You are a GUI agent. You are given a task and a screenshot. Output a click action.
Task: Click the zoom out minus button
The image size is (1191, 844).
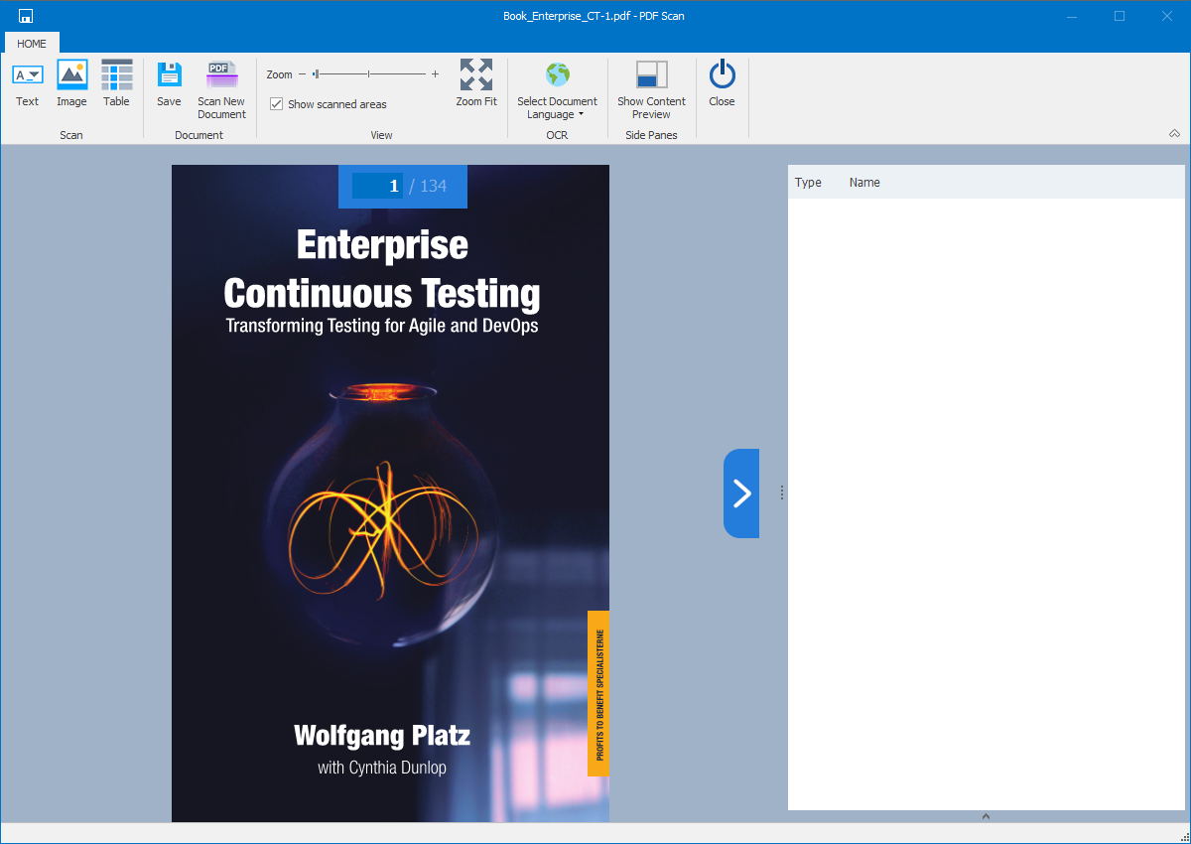coord(302,74)
